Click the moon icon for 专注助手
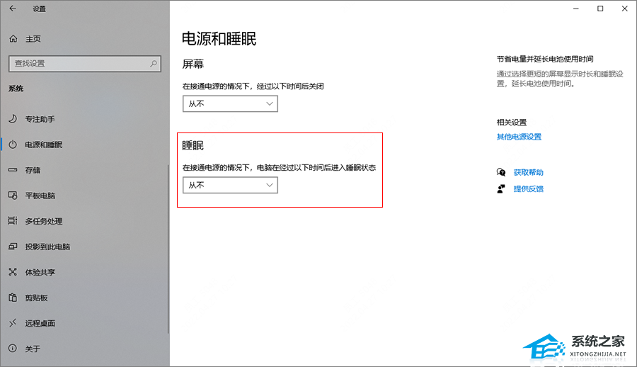Viewport: 637px width, 367px height. [13, 119]
